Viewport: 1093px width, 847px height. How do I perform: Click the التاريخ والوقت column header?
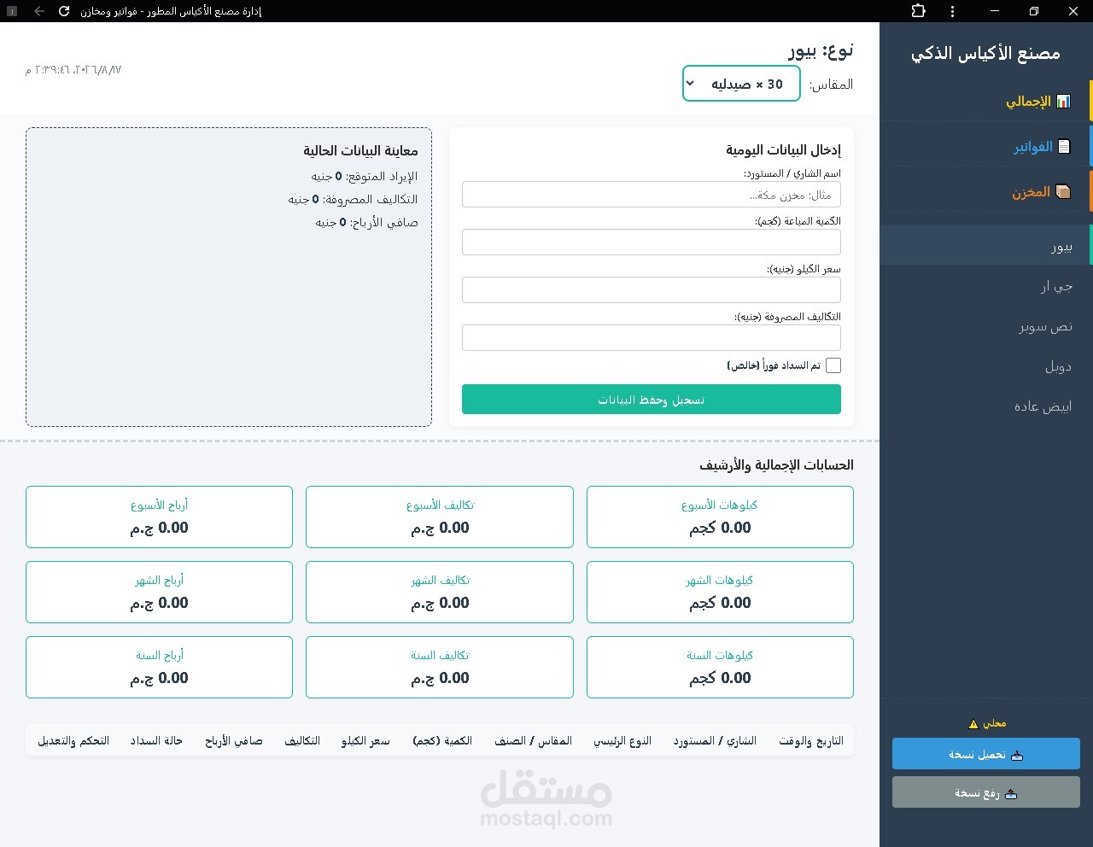point(811,740)
